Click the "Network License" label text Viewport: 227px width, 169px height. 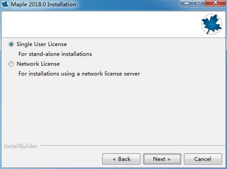tap(38, 64)
